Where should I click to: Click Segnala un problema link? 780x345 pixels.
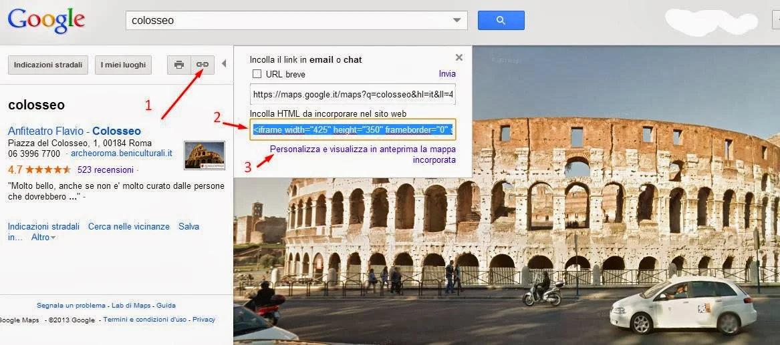(71, 305)
